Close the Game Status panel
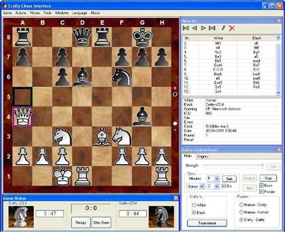The width and height of the screenshot is (285, 232). [176, 198]
